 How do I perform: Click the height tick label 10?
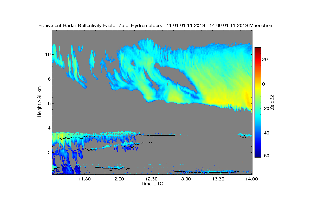(47, 54)
